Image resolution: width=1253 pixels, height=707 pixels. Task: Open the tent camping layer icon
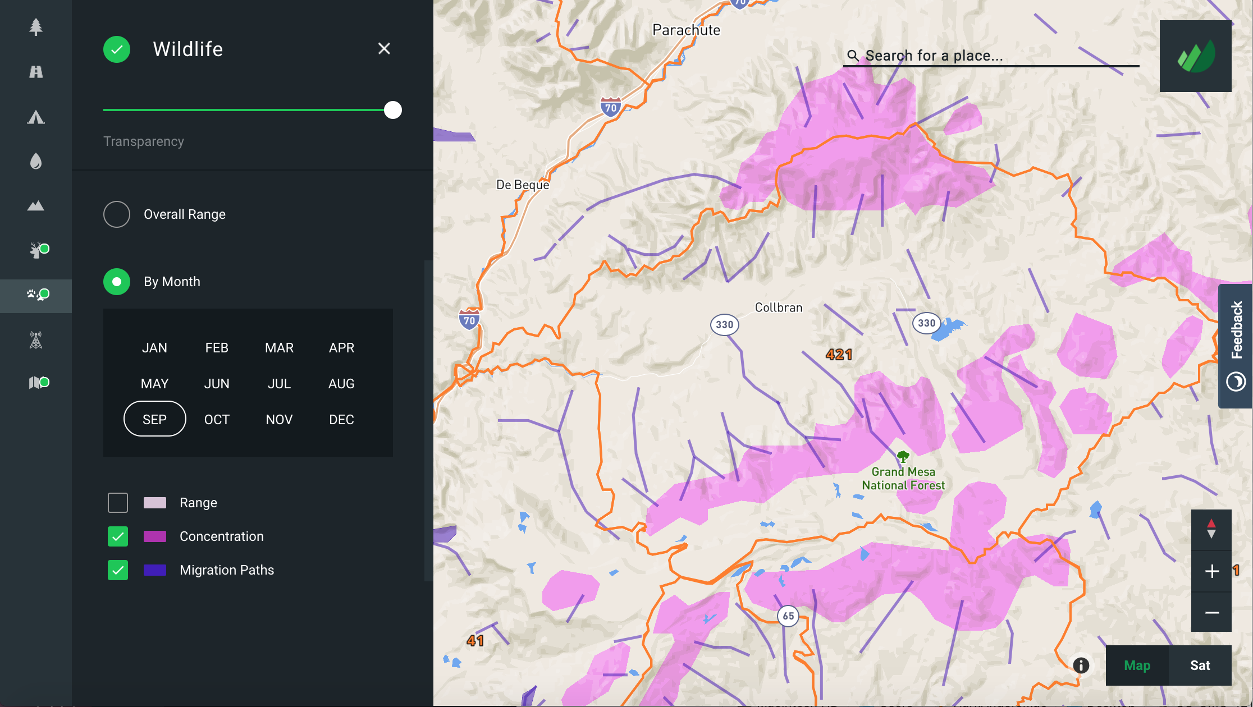[x=36, y=117]
